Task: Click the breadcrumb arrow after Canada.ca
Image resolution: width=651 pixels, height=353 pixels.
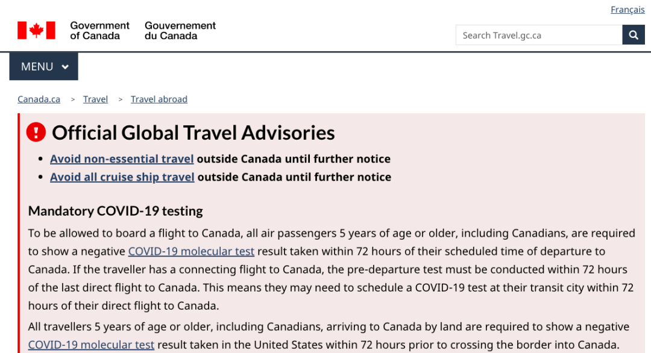Action: (x=73, y=99)
